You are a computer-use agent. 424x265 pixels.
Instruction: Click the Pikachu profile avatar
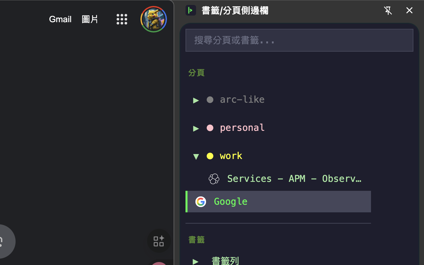pos(154,19)
